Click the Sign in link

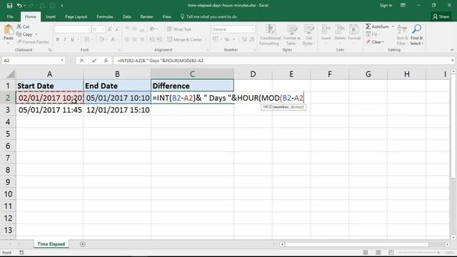386,6
